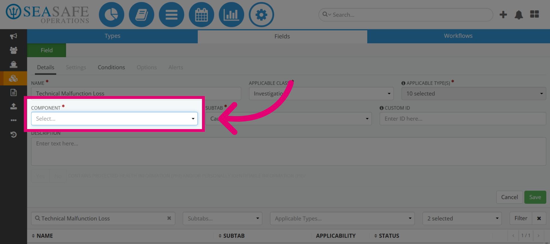The height and width of the screenshot is (244, 550).
Task: Open the grid apps icon
Action: pyautogui.click(x=535, y=14)
